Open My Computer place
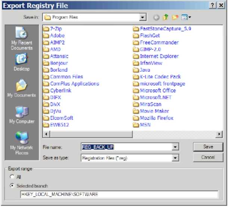 (x=22, y=115)
